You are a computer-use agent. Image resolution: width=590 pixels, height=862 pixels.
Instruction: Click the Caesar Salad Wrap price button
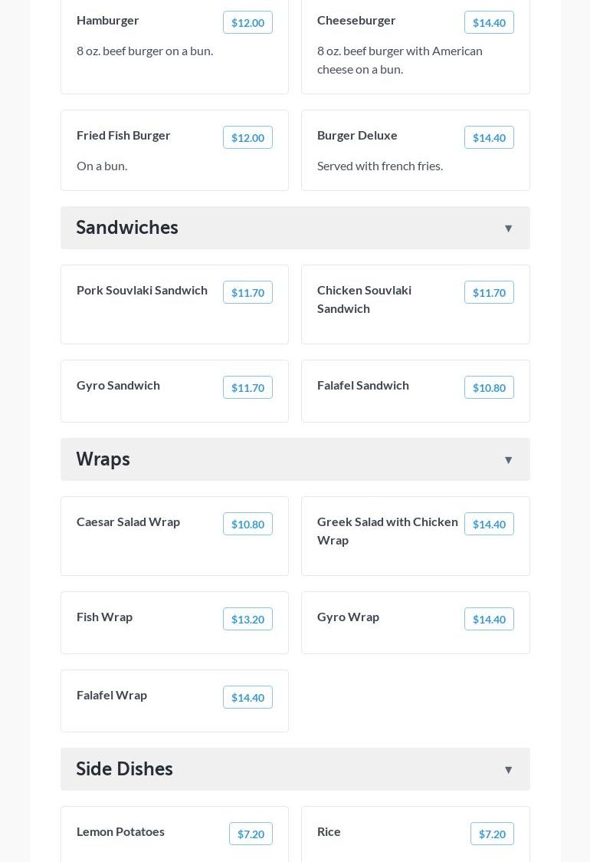pyautogui.click(x=247, y=525)
